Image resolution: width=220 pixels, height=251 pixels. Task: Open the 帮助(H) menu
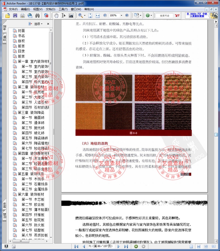coord(89,9)
